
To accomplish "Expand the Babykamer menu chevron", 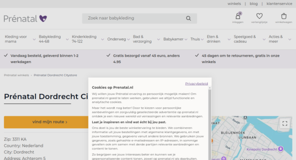I will [x=186, y=39].
